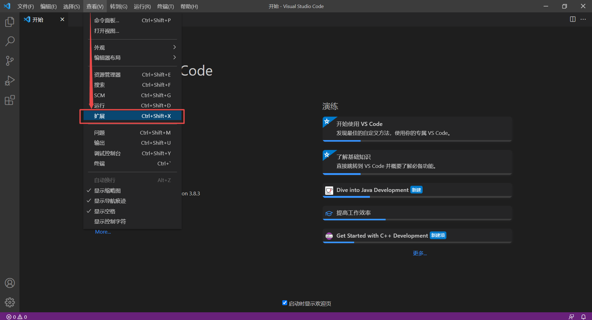Select SCM menu entry
The width and height of the screenshot is (592, 320).
click(132, 95)
